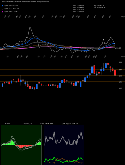Click the 209 price level label
Screen dimensions: 125x165
(120, 62)
